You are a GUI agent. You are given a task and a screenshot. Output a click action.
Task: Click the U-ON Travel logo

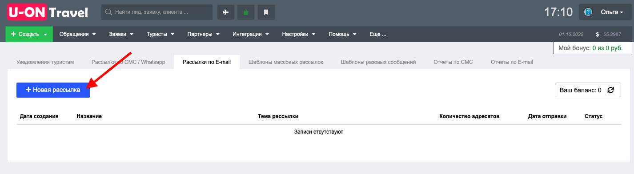tap(48, 12)
